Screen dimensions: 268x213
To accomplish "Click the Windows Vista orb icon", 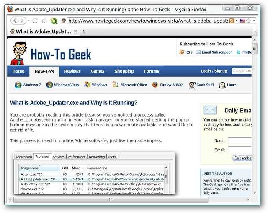I will pyautogui.click(x=49, y=85).
